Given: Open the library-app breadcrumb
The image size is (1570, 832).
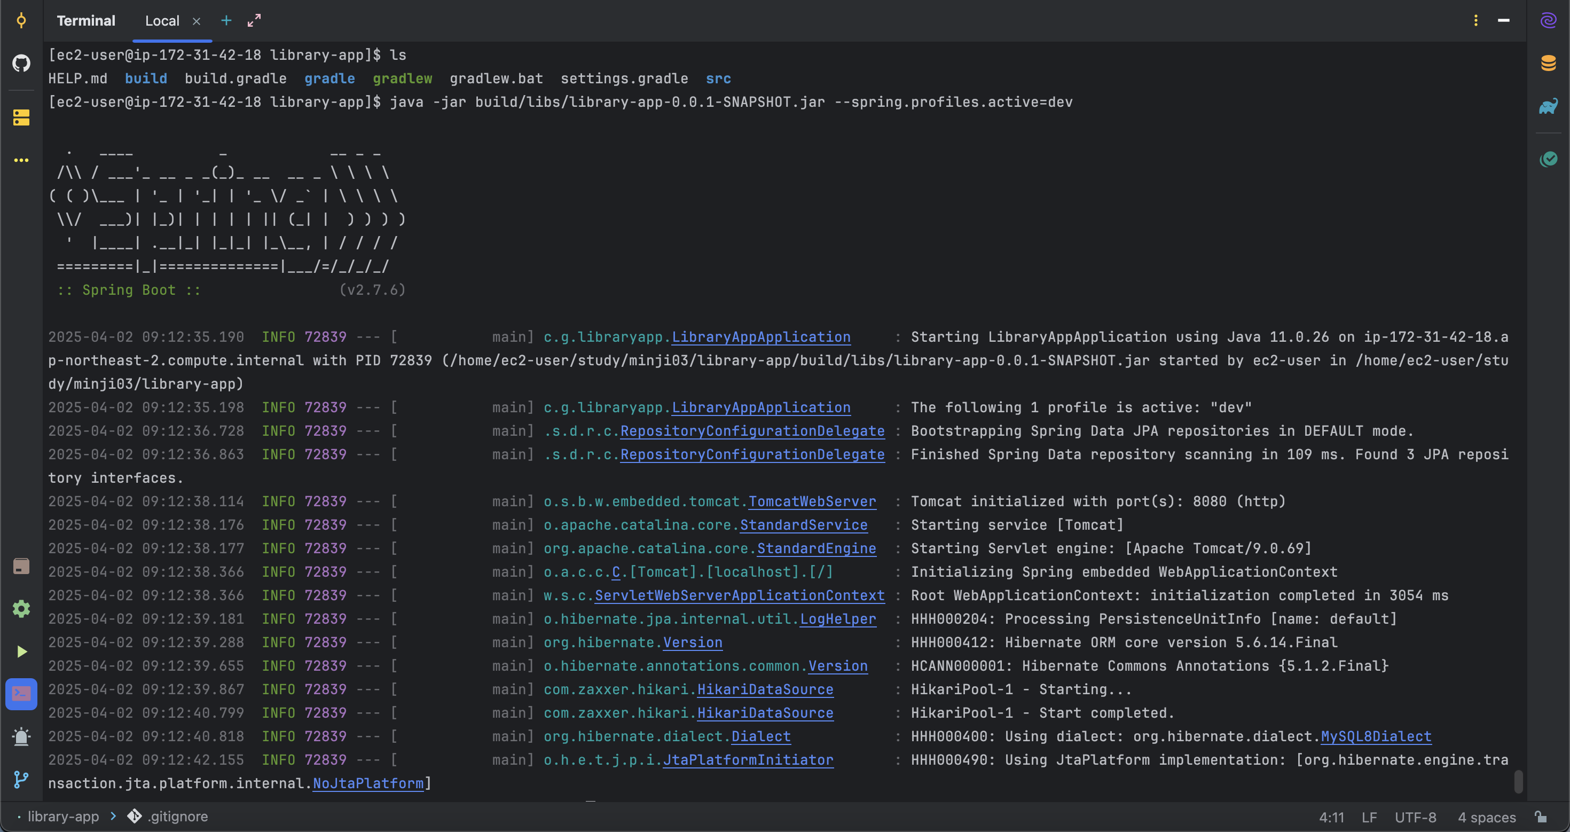Looking at the screenshot, I should point(64,816).
